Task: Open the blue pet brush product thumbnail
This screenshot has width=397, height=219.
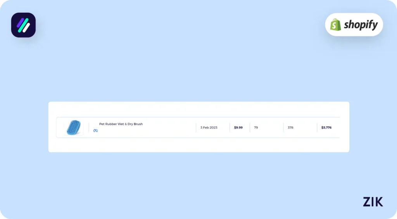Action: (73, 127)
